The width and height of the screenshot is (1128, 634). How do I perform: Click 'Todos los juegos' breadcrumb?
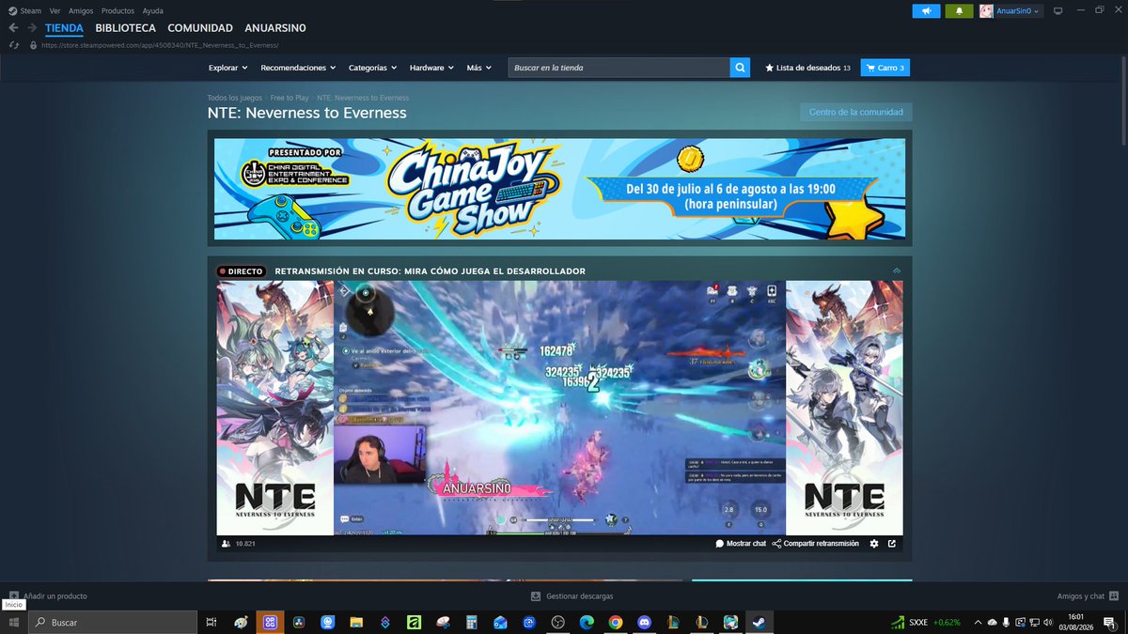pyautogui.click(x=235, y=98)
